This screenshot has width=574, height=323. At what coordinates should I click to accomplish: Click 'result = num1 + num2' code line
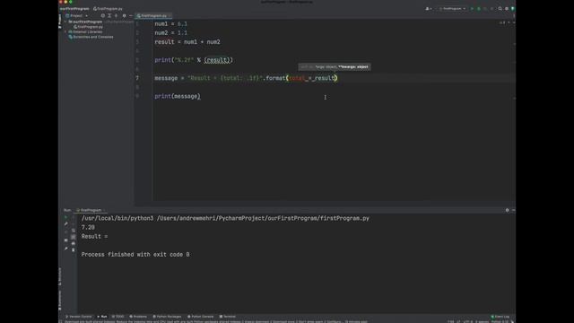coord(187,42)
